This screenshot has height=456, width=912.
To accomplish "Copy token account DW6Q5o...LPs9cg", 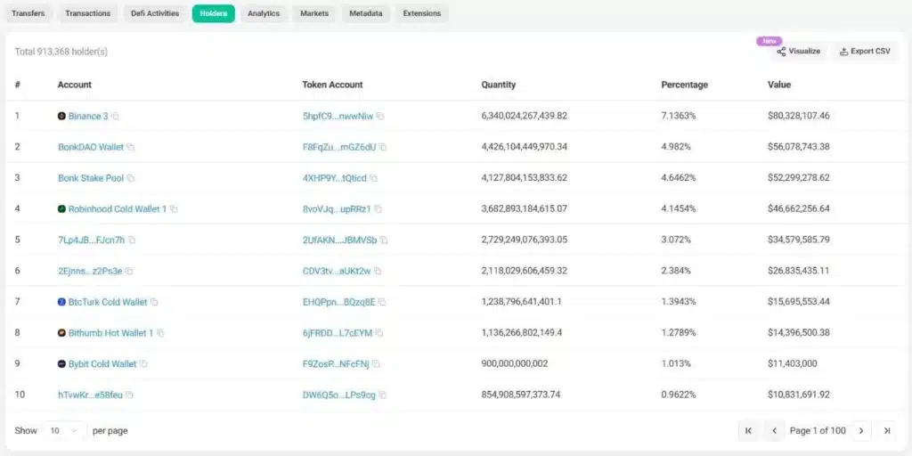I will click(383, 395).
